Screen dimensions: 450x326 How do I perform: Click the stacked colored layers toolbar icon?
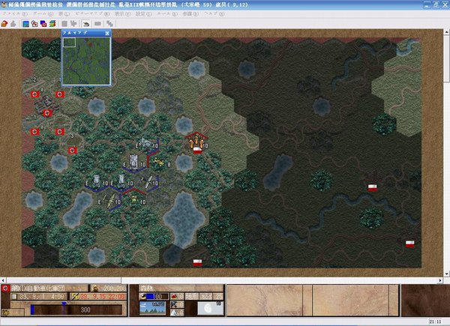point(52,23)
